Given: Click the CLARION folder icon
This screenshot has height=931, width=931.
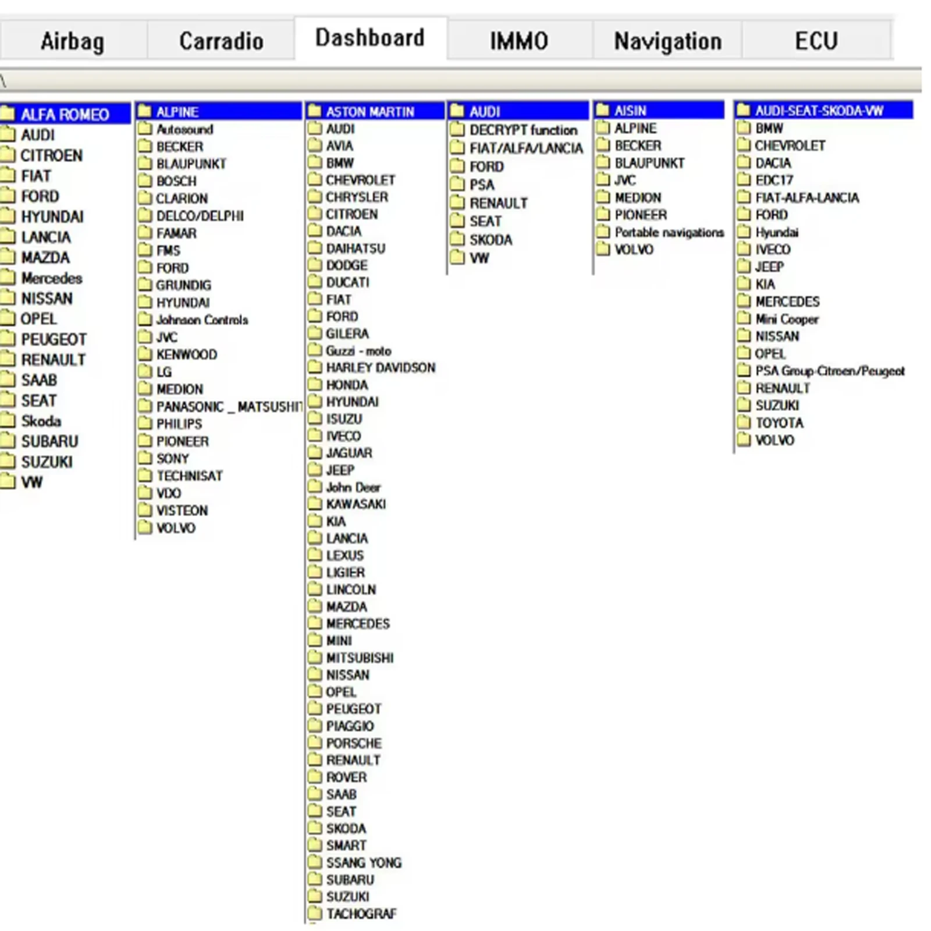Looking at the screenshot, I should tap(145, 198).
